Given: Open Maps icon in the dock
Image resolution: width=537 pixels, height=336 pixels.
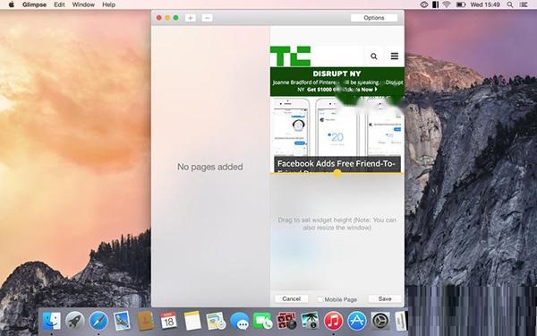Looking at the screenshot, I should [216, 321].
